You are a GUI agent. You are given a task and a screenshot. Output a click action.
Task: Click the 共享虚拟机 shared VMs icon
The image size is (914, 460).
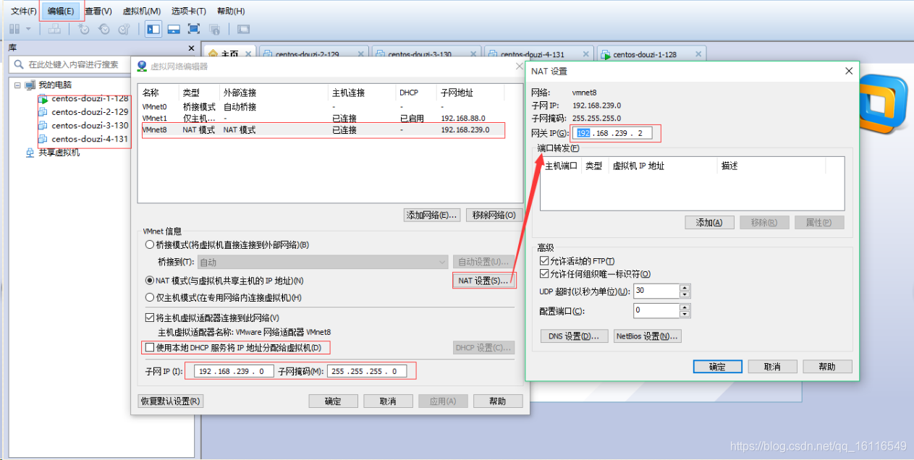pos(30,153)
